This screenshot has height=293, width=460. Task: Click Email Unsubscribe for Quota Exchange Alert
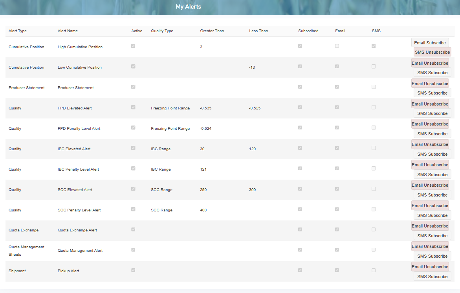pyautogui.click(x=430, y=226)
